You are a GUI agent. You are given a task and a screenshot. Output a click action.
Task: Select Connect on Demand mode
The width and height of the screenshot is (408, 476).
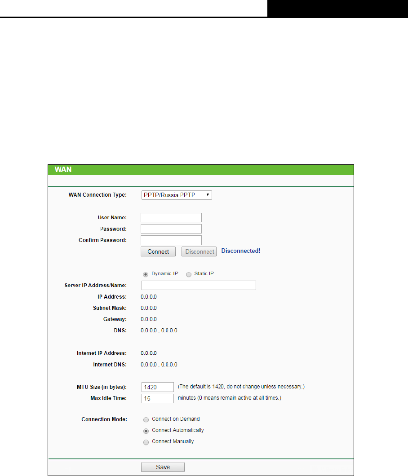tap(146, 419)
